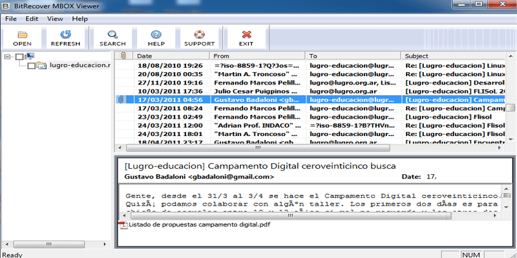
Task: Select the email dated 23/03/2011 02:49
Action: [310, 117]
